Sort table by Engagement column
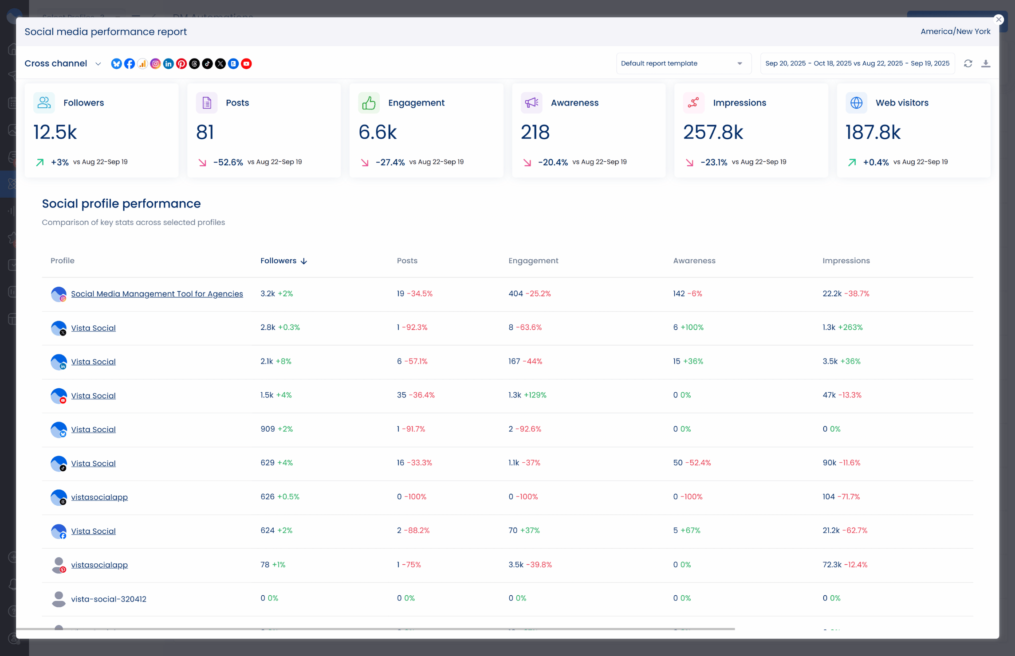Viewport: 1015px width, 656px height. (533, 261)
